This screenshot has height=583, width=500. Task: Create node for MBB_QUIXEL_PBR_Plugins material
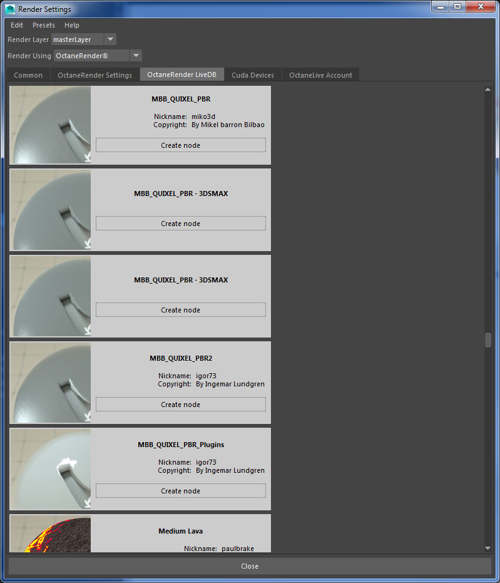[x=180, y=491]
